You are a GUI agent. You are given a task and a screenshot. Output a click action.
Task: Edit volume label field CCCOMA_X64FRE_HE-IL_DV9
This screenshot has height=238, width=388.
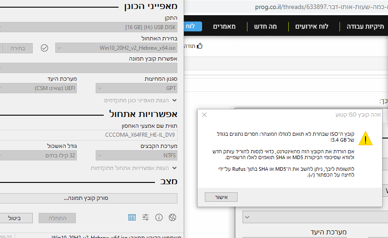point(88,135)
